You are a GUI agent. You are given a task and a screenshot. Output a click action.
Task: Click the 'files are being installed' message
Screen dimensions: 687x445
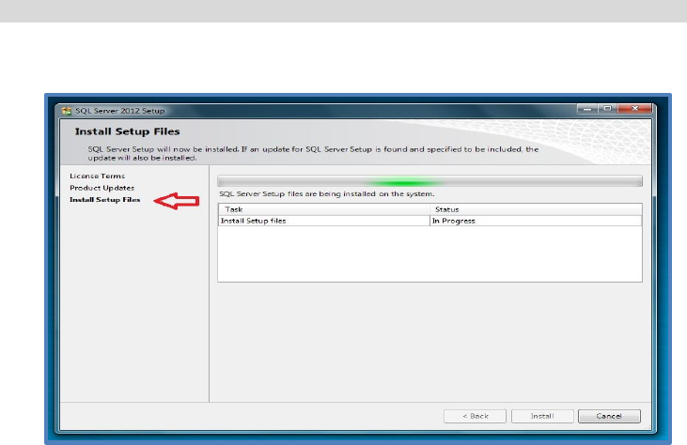point(327,193)
